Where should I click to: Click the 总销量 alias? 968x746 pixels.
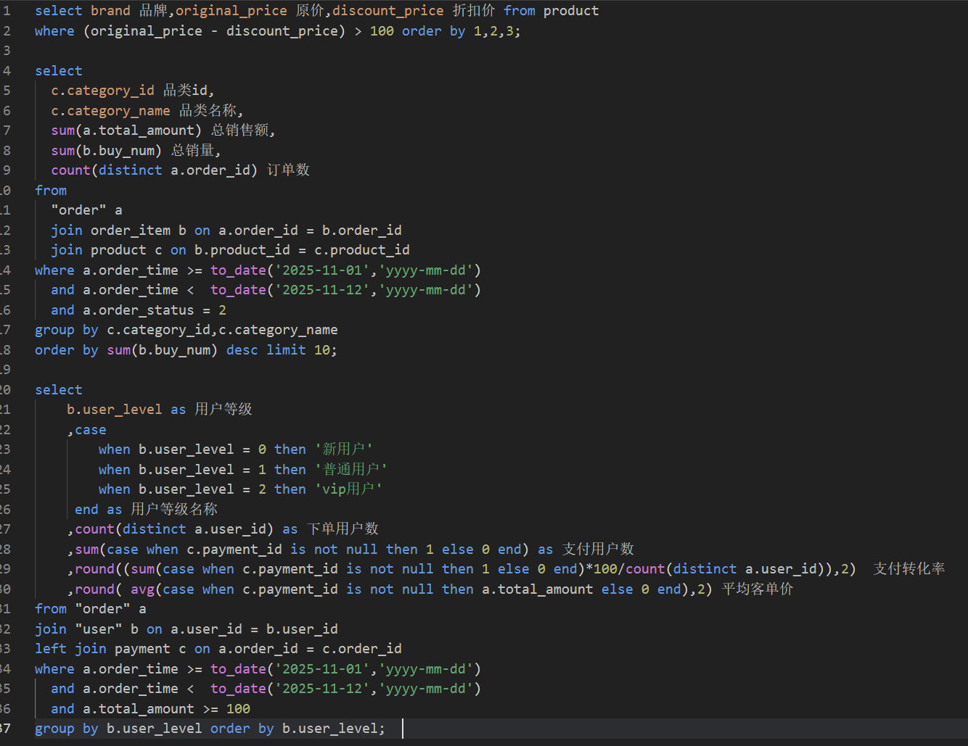coord(192,151)
